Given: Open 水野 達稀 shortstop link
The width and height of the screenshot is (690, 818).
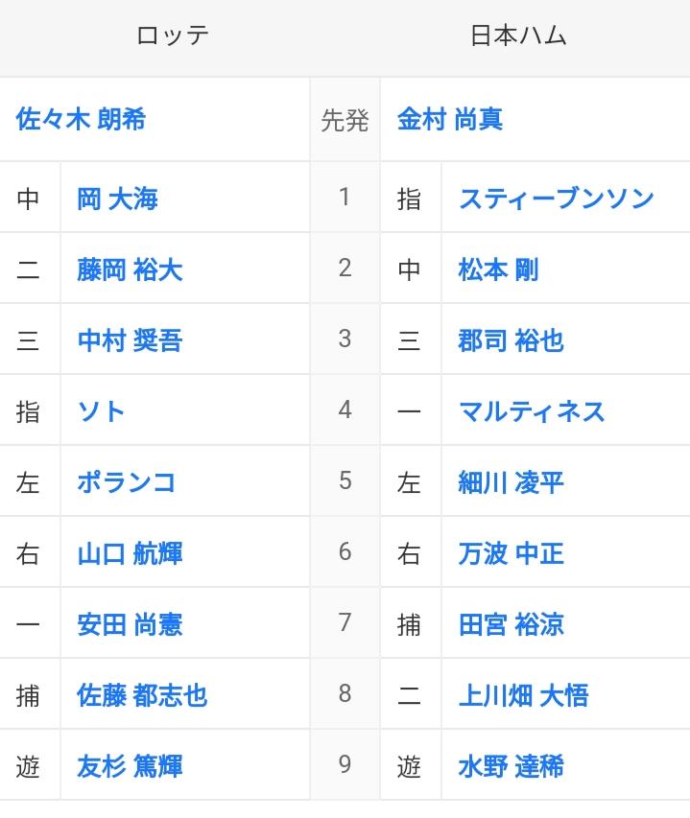Looking at the screenshot, I should 512,766.
